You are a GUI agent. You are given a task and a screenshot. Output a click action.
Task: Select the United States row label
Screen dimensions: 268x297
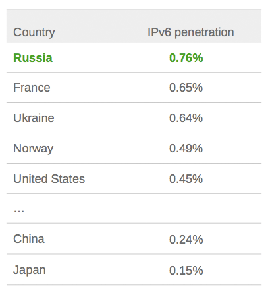tap(49, 179)
